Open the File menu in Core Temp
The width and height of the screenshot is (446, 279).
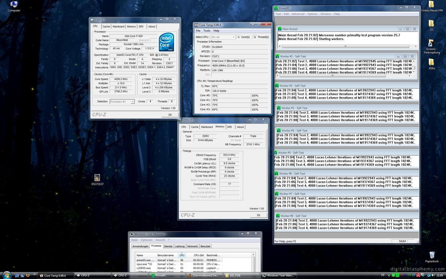tap(198, 31)
